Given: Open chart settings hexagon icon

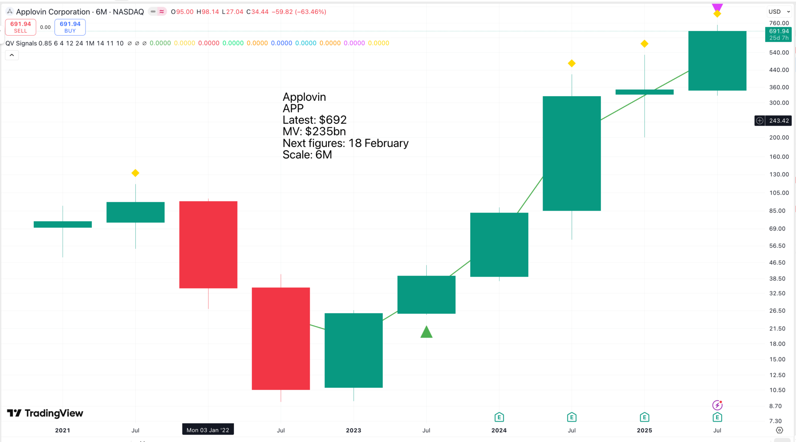Looking at the screenshot, I should pos(779,430).
